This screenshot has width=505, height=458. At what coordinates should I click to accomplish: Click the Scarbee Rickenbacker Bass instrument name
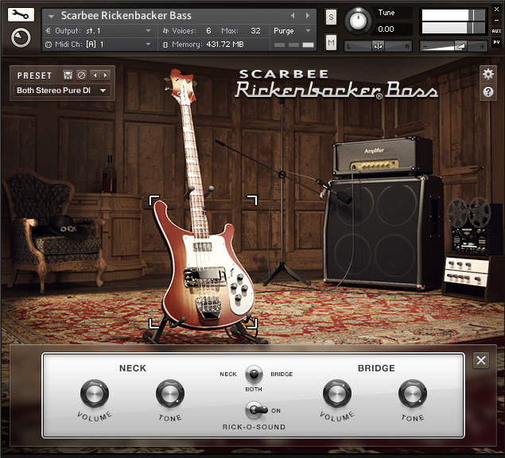tap(126, 15)
